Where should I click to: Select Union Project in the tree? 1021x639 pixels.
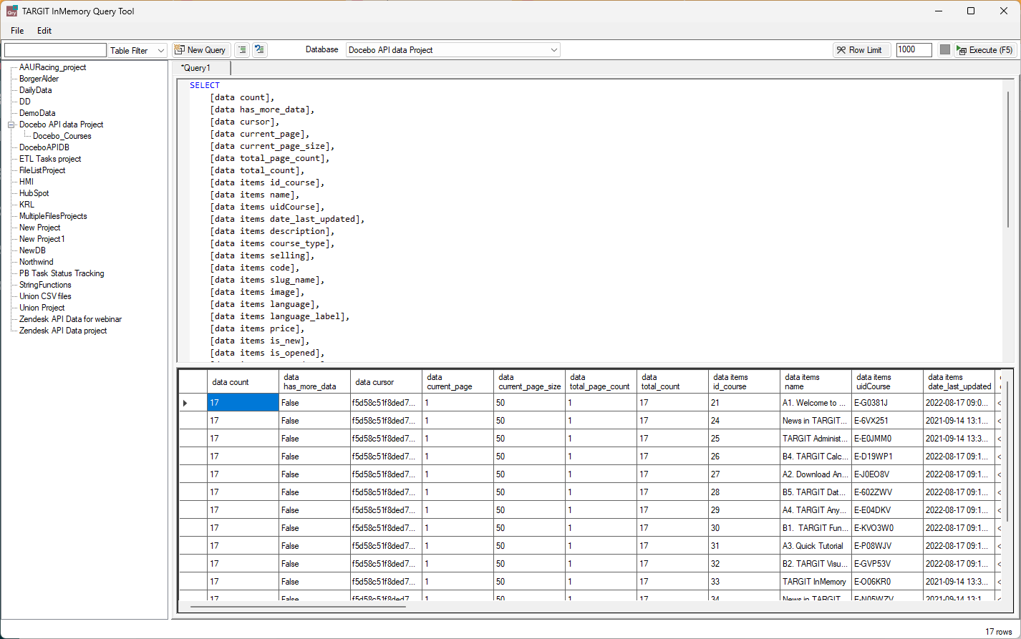tap(42, 308)
